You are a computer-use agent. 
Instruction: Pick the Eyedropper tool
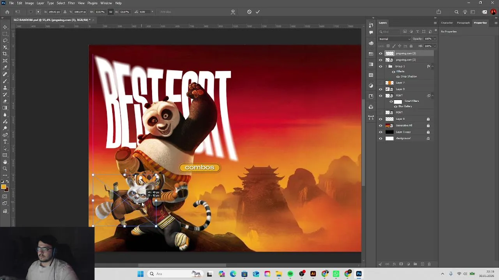(x=5, y=67)
